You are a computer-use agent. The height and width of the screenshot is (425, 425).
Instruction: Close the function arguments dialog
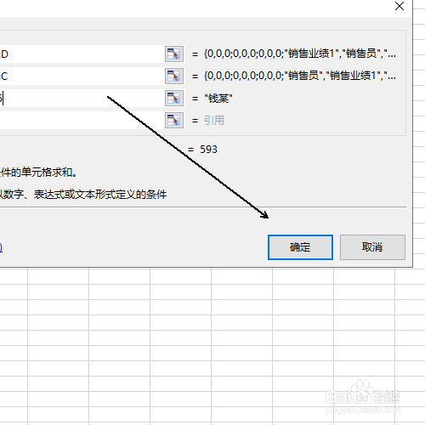(399, 6)
